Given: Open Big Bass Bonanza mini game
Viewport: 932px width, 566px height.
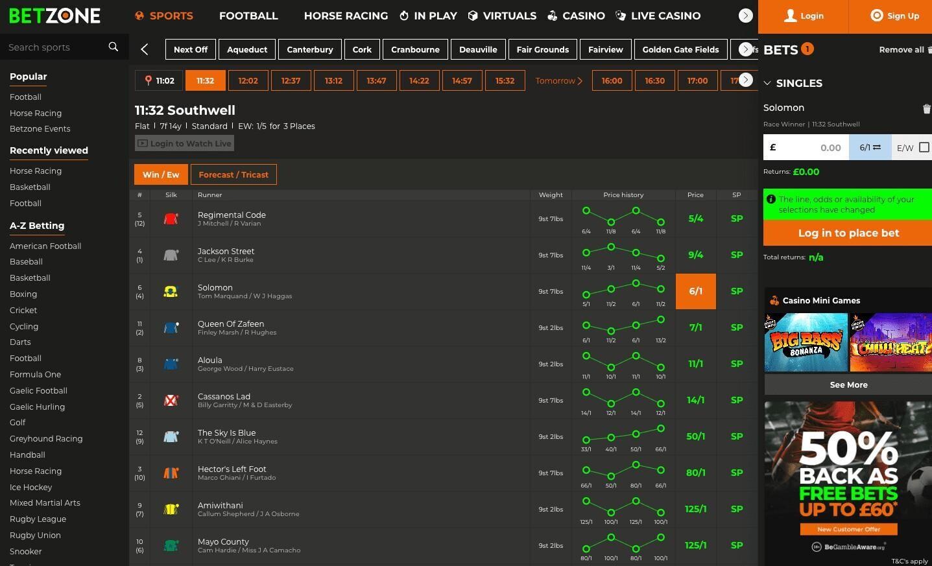Looking at the screenshot, I should point(806,342).
